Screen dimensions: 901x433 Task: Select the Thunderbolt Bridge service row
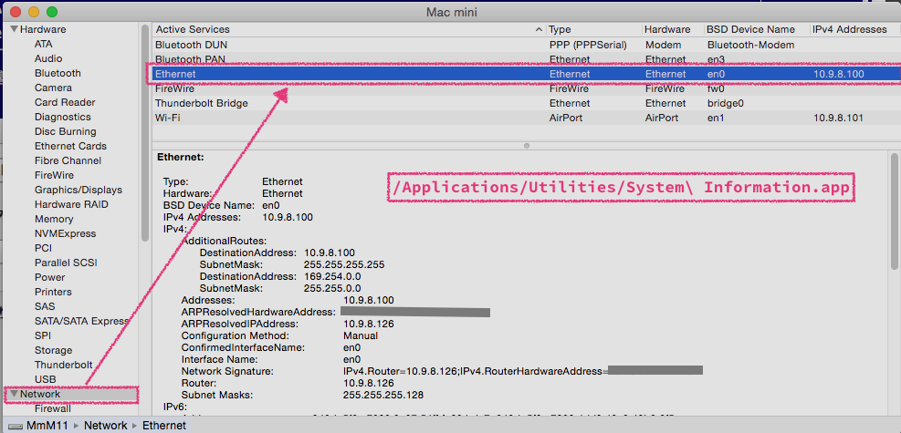tap(526, 103)
